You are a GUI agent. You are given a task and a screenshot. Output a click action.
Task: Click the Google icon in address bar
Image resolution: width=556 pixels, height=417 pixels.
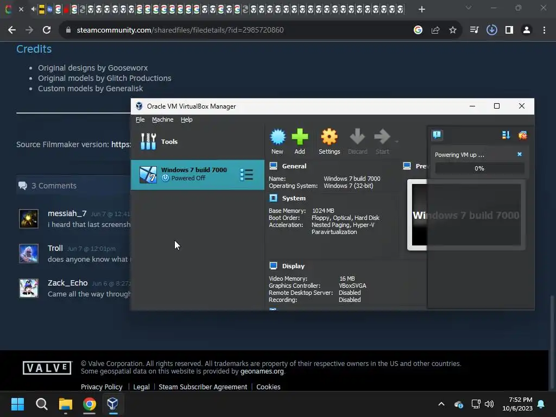418,30
